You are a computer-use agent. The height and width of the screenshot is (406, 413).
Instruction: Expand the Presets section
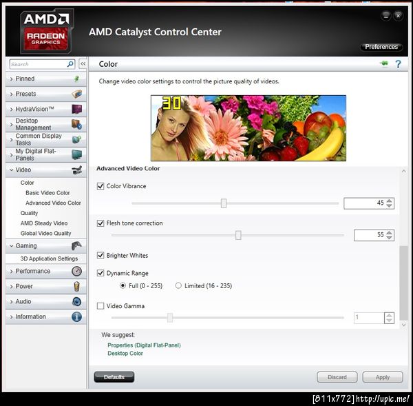pos(11,94)
